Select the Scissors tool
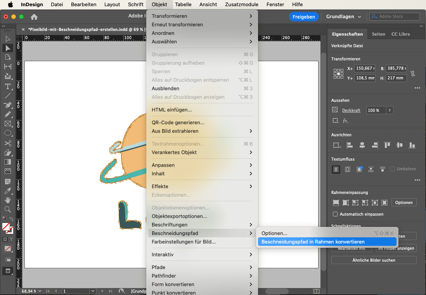 pyautogui.click(x=7, y=143)
